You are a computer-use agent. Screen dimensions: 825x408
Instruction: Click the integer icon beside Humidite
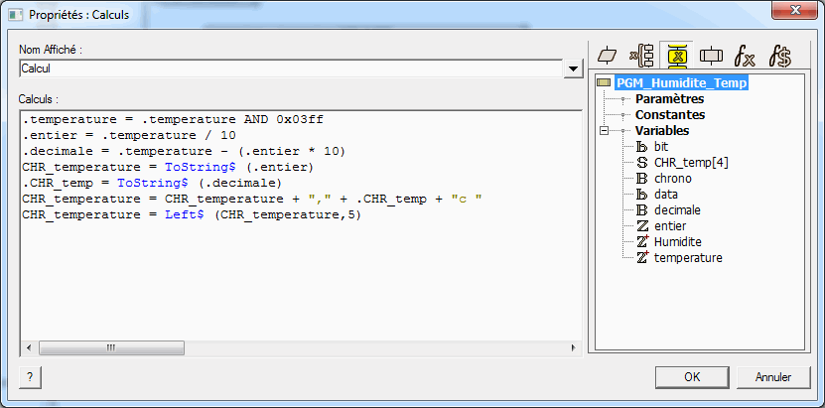[642, 242]
